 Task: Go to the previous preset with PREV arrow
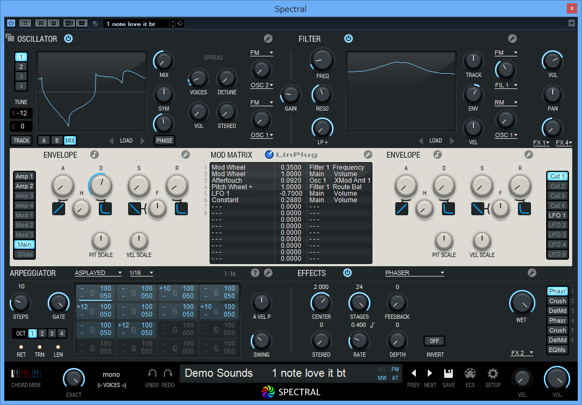pyautogui.click(x=414, y=373)
